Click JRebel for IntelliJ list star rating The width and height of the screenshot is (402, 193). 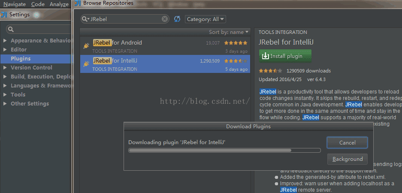pyautogui.click(x=236, y=61)
